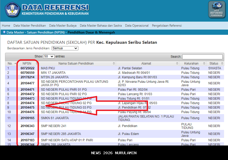The height and width of the screenshot is (160, 228).
Task: Click Kelurahan Pulau Untung Jawa in row 4
Action: pyautogui.click(x=191, y=83)
